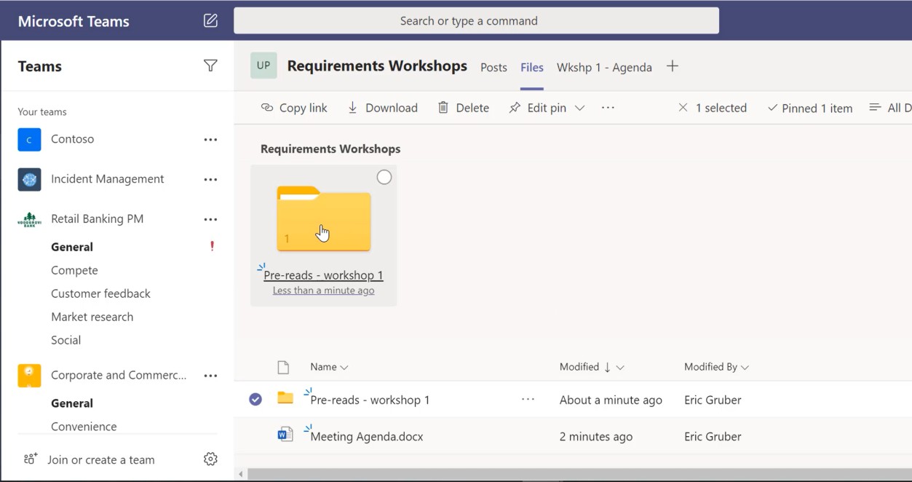Open the Modified By column menu
Image resolution: width=912 pixels, height=482 pixels.
coord(716,367)
